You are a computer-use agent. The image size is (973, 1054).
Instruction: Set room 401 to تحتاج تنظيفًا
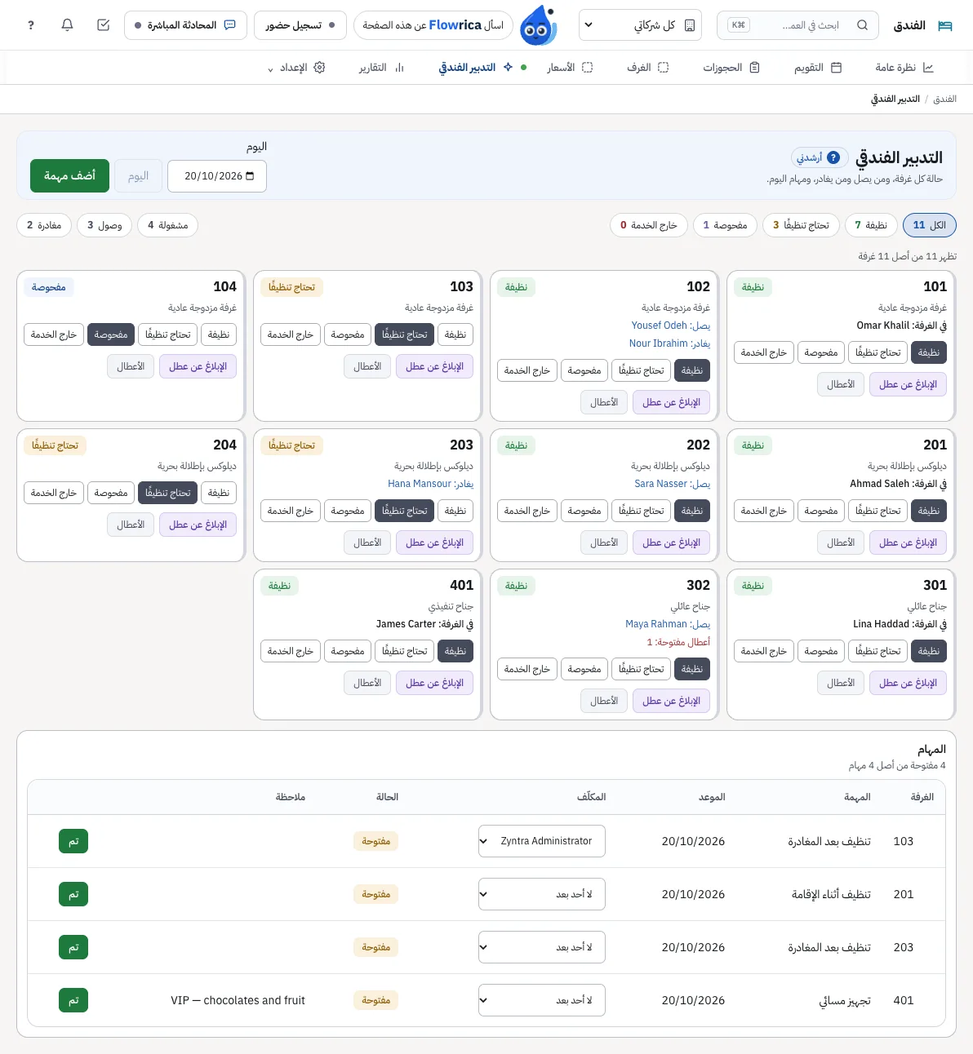(406, 651)
